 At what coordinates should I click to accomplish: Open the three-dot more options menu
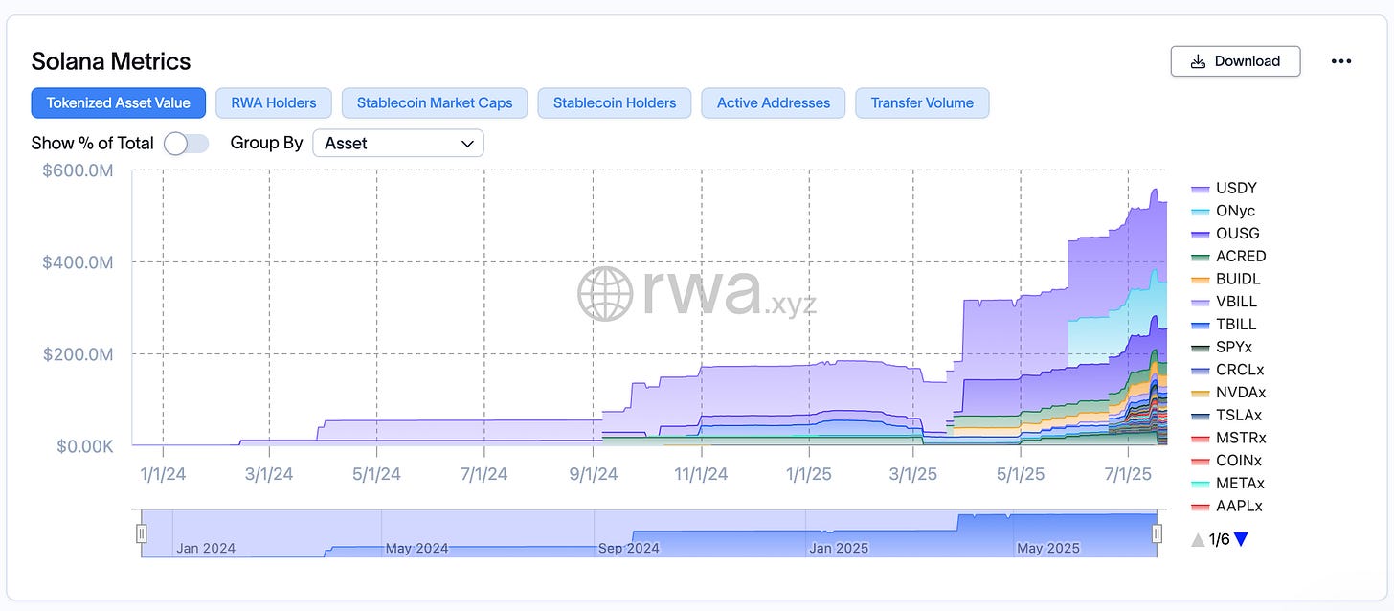pos(1341,61)
